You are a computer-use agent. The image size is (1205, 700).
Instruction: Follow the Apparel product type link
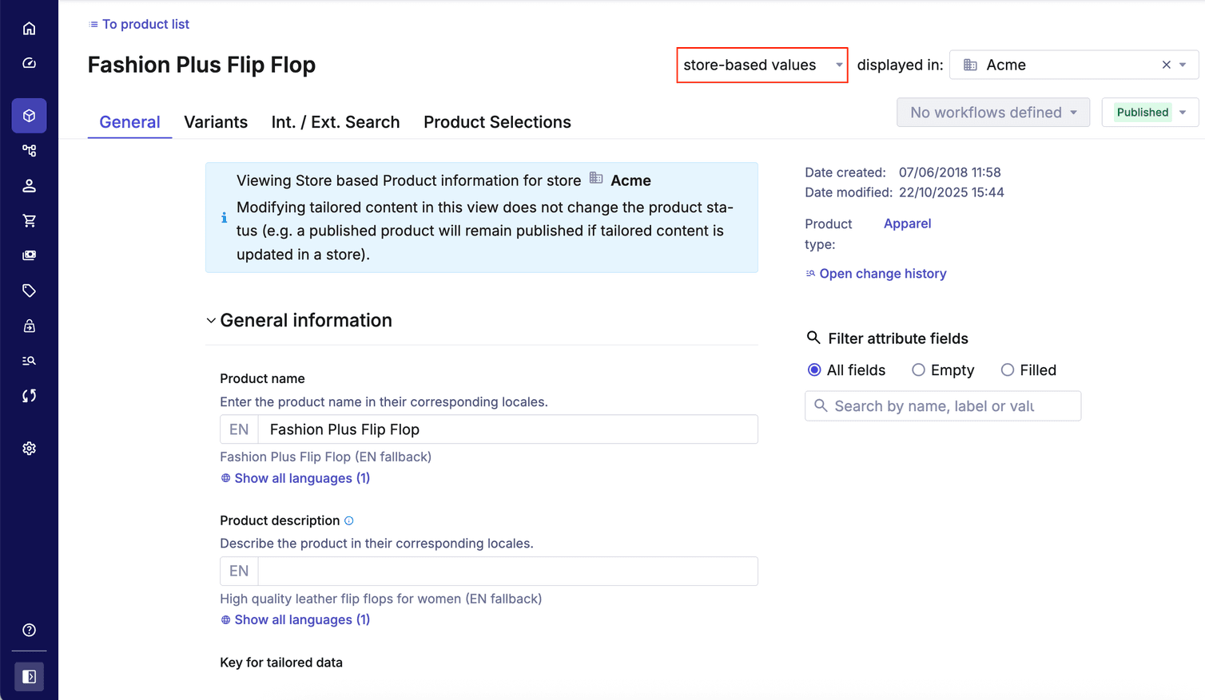[x=907, y=223]
